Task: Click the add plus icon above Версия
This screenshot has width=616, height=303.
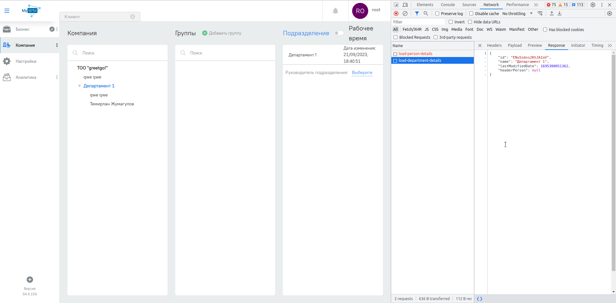Action: (30, 280)
